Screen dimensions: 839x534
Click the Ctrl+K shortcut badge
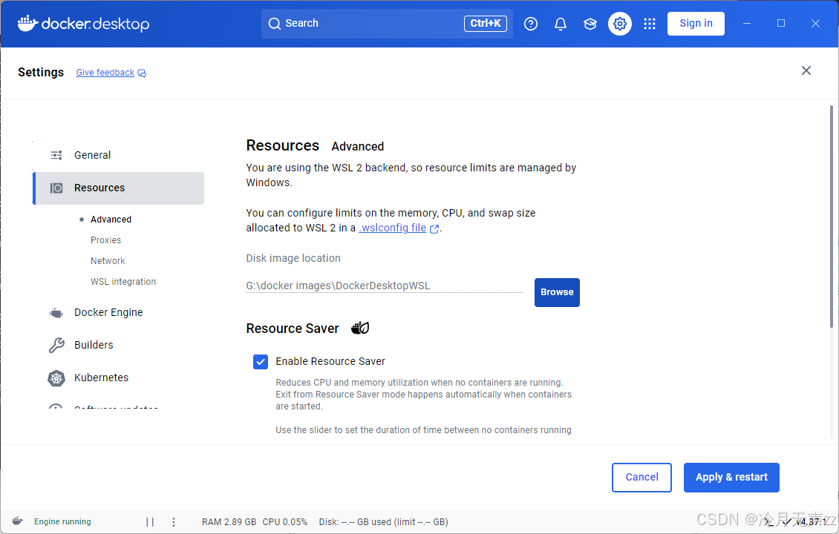[x=486, y=24]
